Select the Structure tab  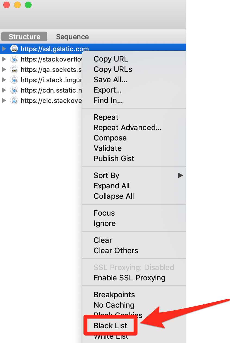click(x=24, y=36)
